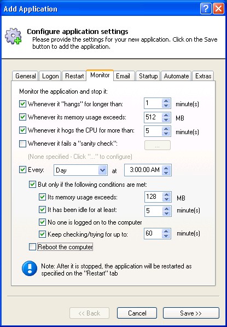Screen dimensions: 227x327
Task: Decrease the 512 MB memory limit spinner
Action: pos(166,120)
